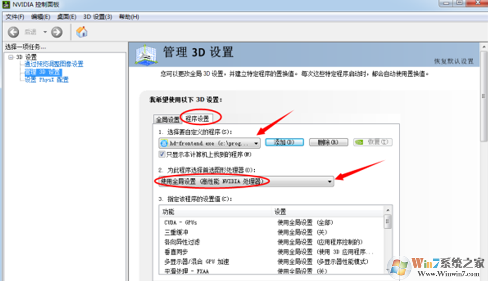Select the 三重缓冲 row
The height and width of the screenshot is (281, 488).
(272, 232)
